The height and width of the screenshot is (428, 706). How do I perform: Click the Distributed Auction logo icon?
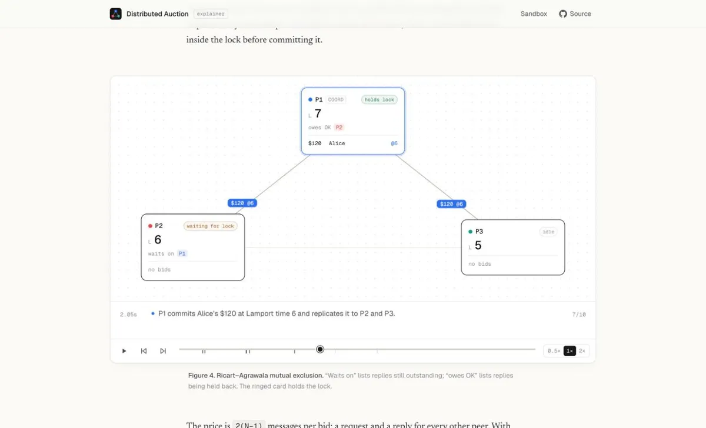(115, 14)
